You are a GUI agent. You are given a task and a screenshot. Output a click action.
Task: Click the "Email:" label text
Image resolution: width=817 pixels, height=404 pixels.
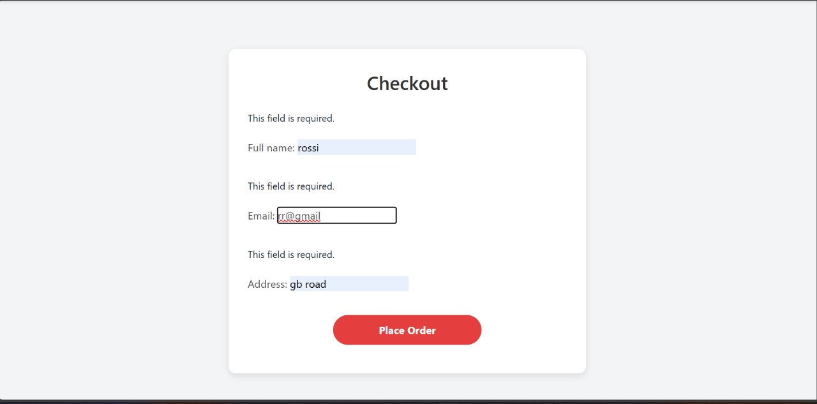(x=261, y=216)
